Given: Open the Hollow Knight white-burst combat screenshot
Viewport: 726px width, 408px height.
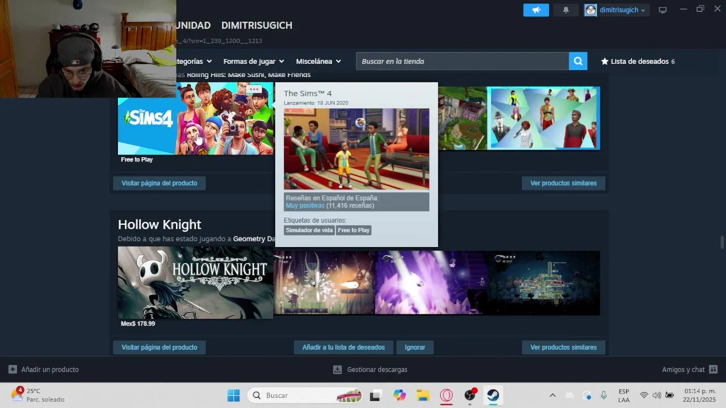Looking at the screenshot, I should pos(324,283).
